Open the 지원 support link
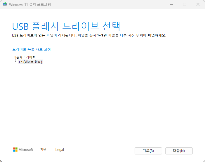 pos(43,149)
